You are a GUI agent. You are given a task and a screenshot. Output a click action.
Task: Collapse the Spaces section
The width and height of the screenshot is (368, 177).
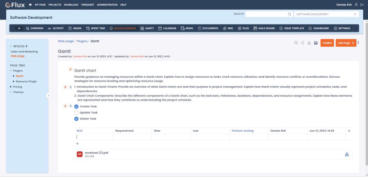[11, 46]
